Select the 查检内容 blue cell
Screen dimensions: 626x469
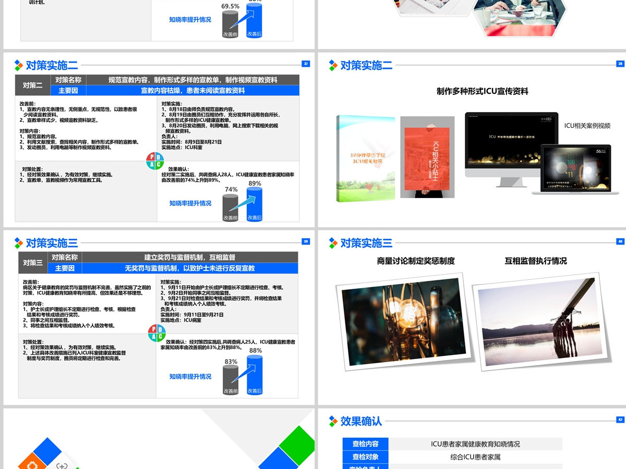pos(365,444)
